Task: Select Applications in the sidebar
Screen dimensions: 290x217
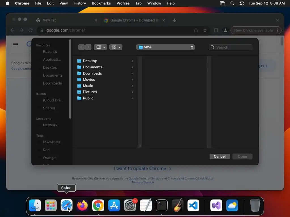Action: tap(52, 60)
